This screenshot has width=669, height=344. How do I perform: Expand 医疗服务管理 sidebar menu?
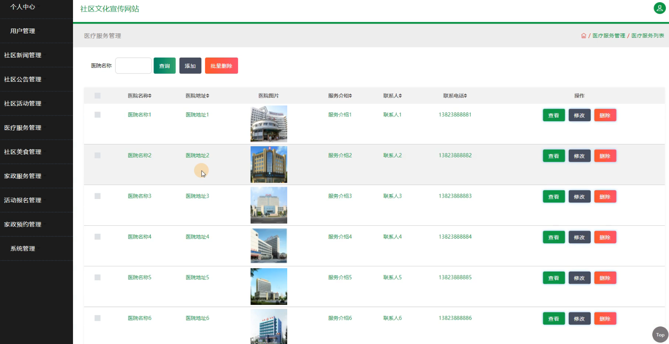tap(36, 128)
